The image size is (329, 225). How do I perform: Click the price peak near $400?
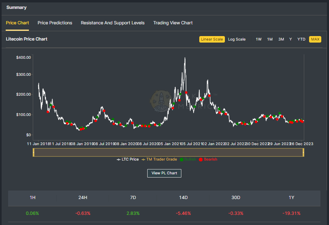click(x=185, y=58)
